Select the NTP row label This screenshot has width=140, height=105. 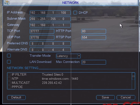click(x=15, y=79)
